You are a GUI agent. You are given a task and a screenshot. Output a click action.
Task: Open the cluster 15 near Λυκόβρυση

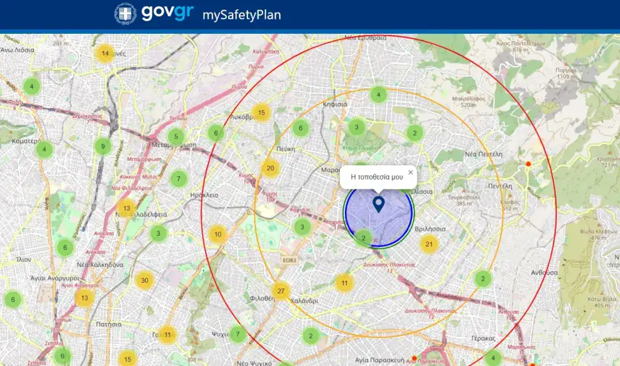[x=261, y=113]
